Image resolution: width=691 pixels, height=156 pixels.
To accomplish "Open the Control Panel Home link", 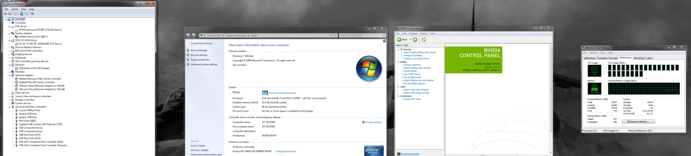I will click(x=201, y=43).
